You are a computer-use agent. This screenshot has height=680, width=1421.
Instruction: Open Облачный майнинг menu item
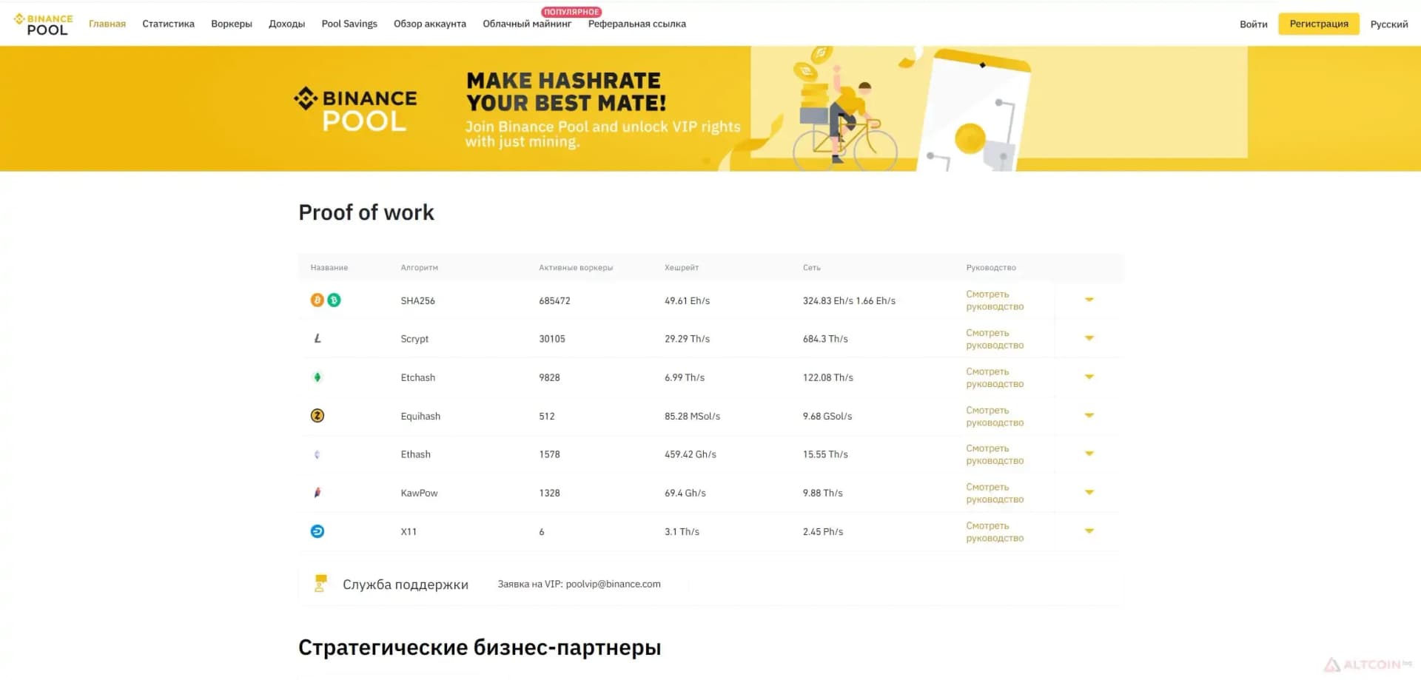coord(527,24)
